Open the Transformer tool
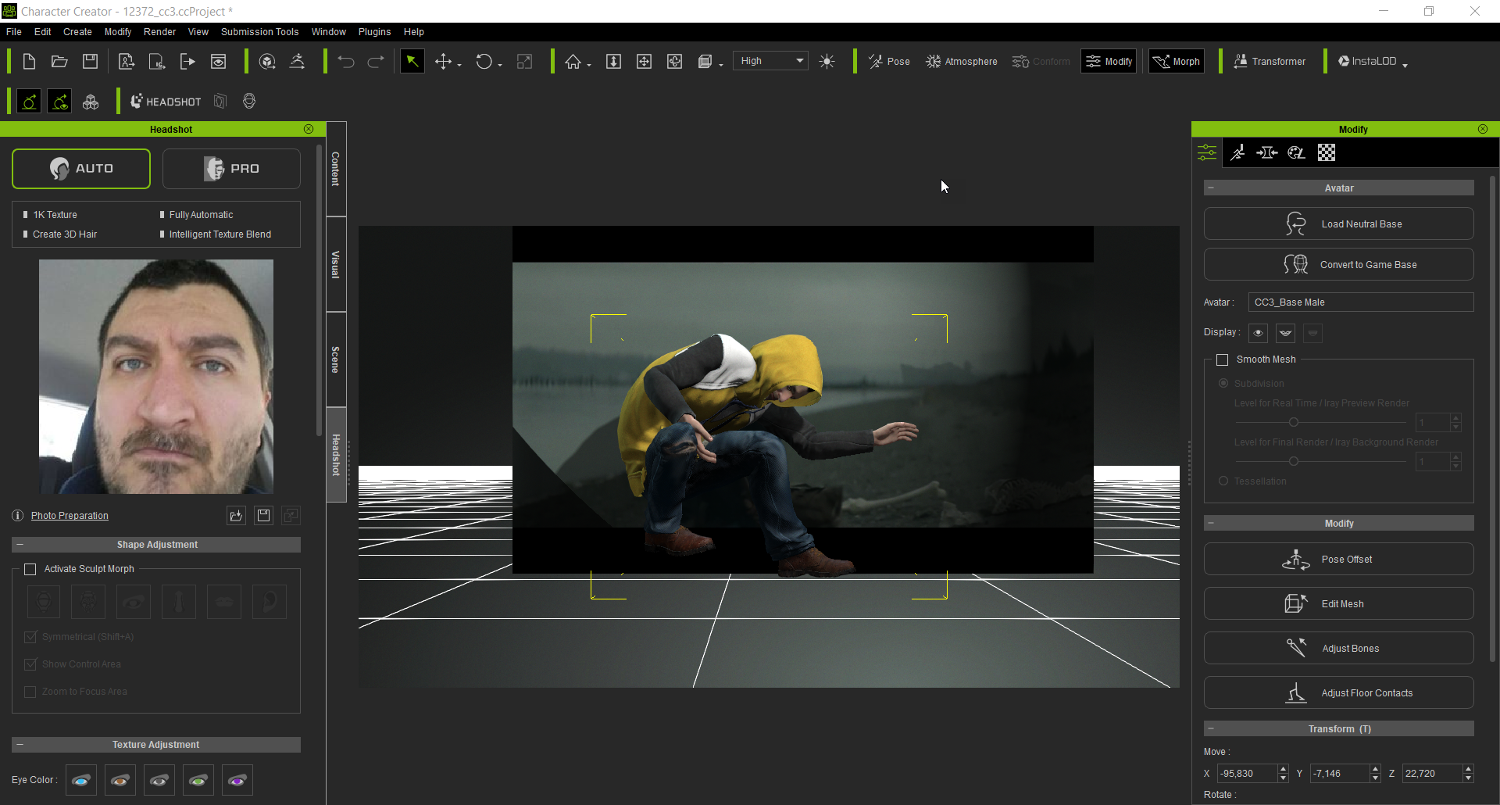Screen dimensions: 1500x805 click(1270, 62)
